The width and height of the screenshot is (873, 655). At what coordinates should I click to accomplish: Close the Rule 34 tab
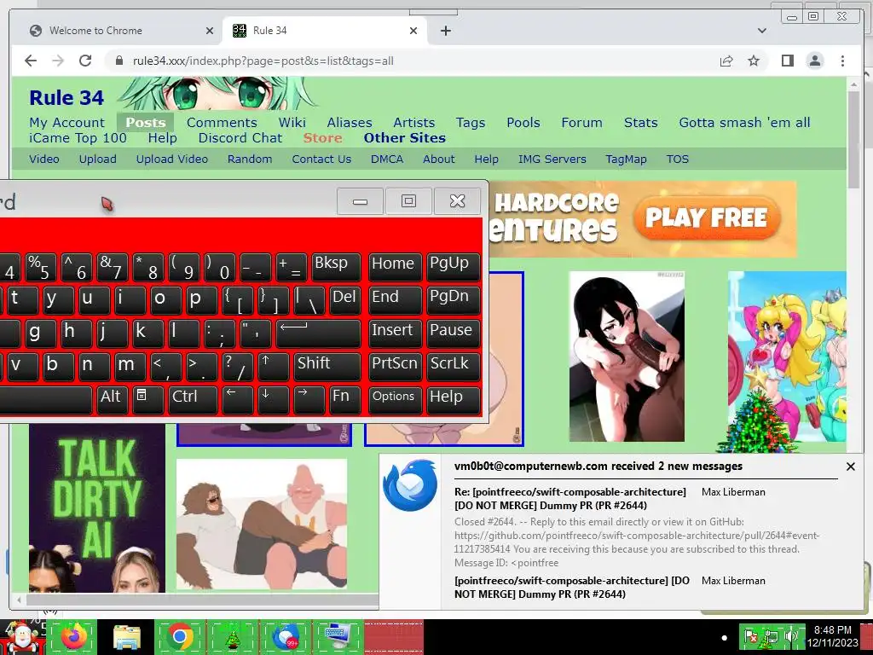(x=413, y=31)
